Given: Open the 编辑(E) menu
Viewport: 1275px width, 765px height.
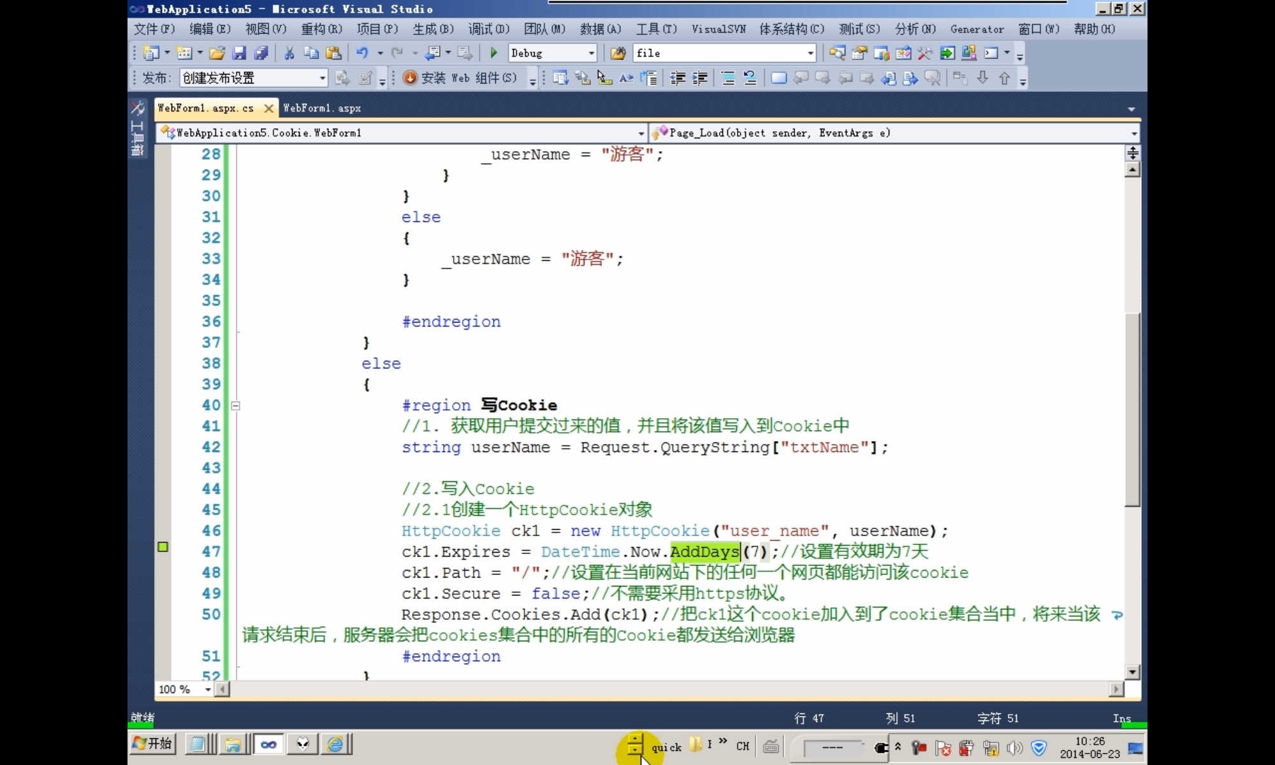Looking at the screenshot, I should 210,29.
